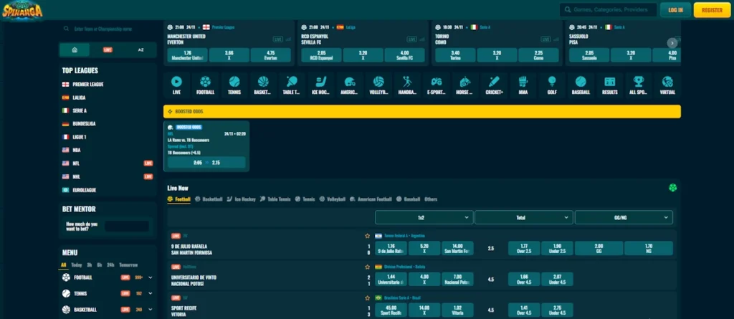Filter menu by 24h
The height and width of the screenshot is (319, 734).
pos(110,265)
